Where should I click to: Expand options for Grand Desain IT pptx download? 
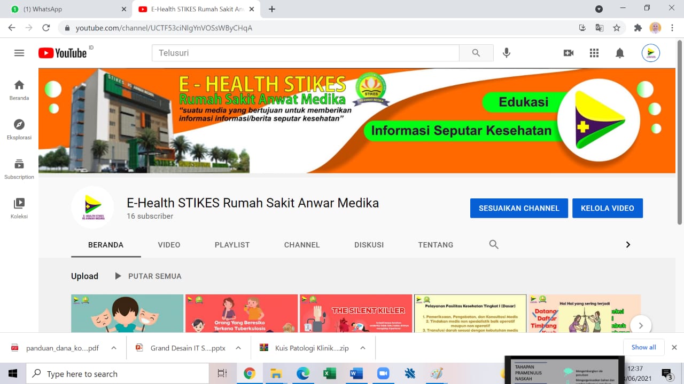point(238,348)
